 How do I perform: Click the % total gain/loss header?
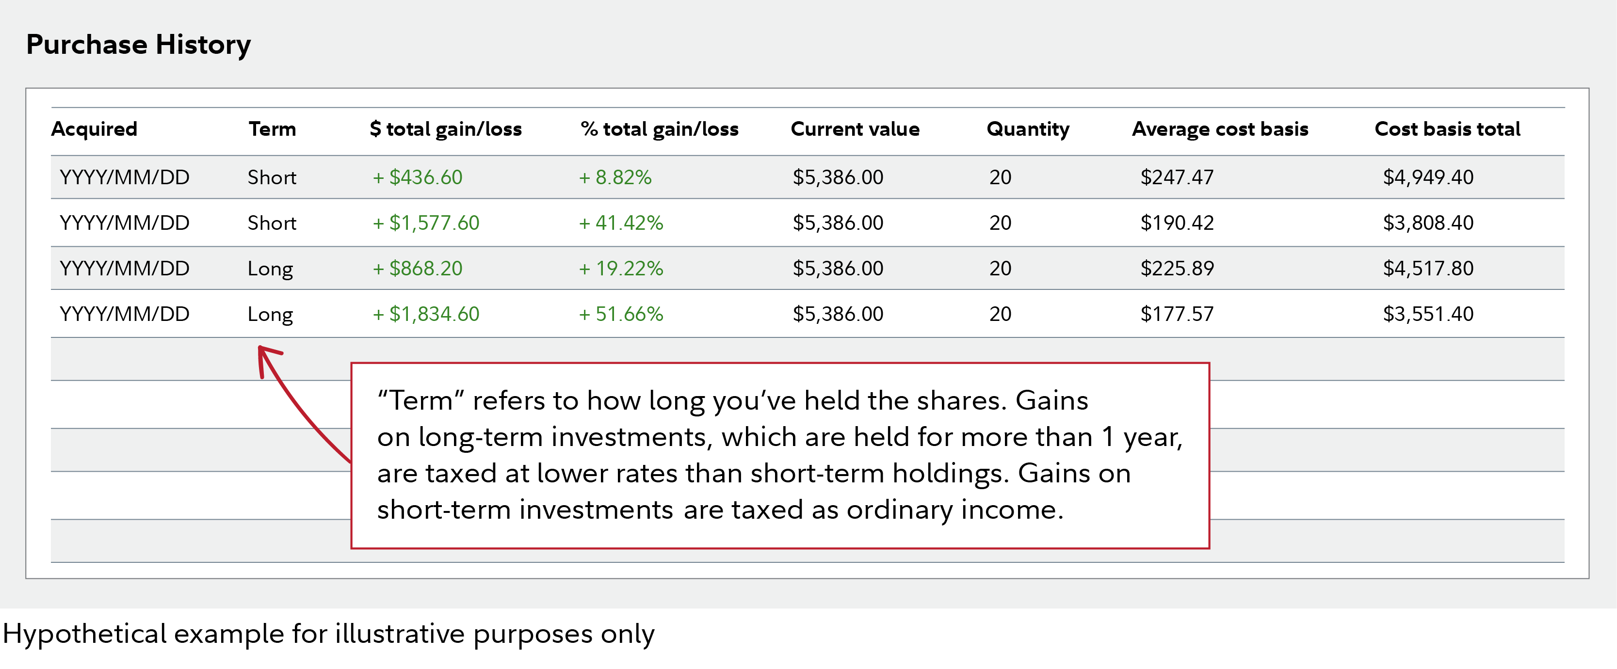tap(659, 129)
